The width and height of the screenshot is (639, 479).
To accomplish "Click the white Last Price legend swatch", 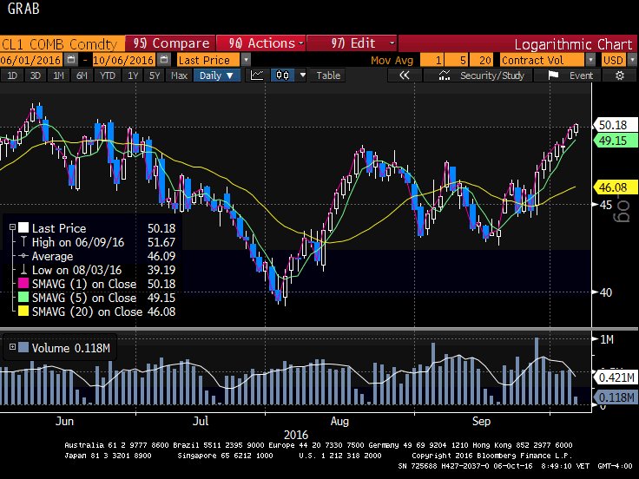I will pyautogui.click(x=23, y=227).
